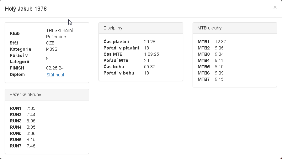This screenshot has height=159, width=282.
Task: Click the Čas běhu value 55:32
Action: [x=150, y=67]
